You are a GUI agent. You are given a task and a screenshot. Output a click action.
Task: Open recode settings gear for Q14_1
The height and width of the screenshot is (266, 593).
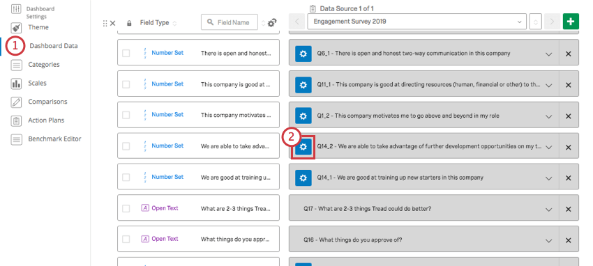tap(303, 178)
